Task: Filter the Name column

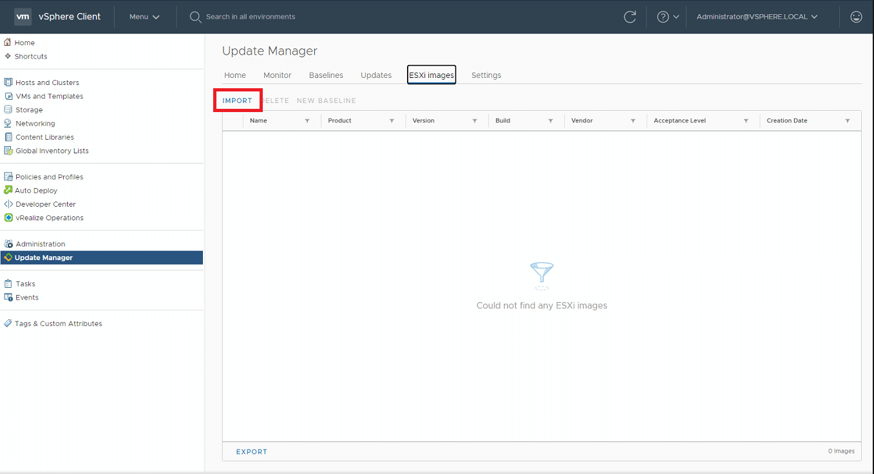Action: [x=307, y=121]
